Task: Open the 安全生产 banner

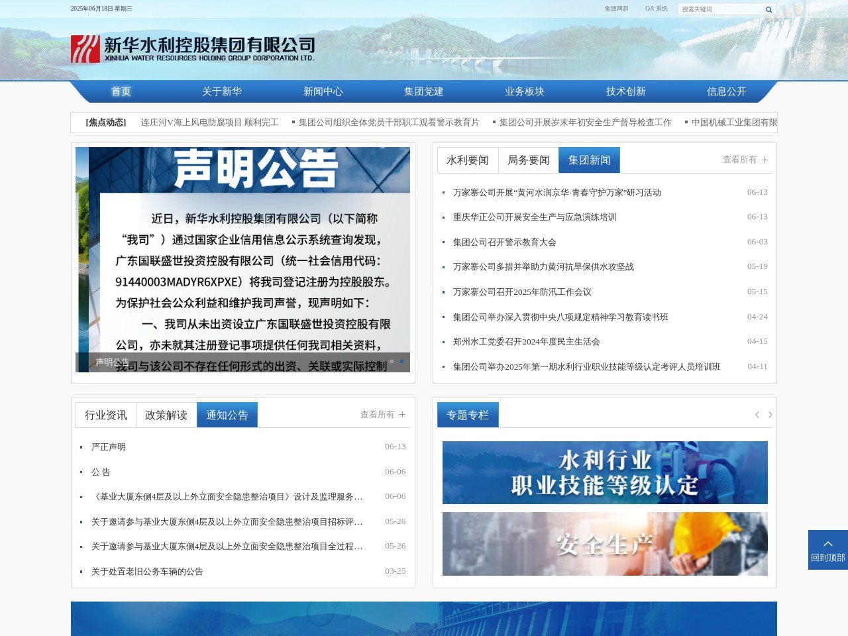Action: pyautogui.click(x=605, y=544)
